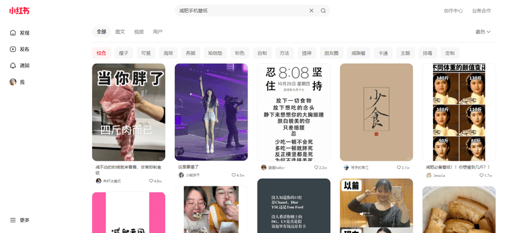Open author avatar beside 2.1w post
Viewport: 505px width, 233px height.
[x=346, y=168]
